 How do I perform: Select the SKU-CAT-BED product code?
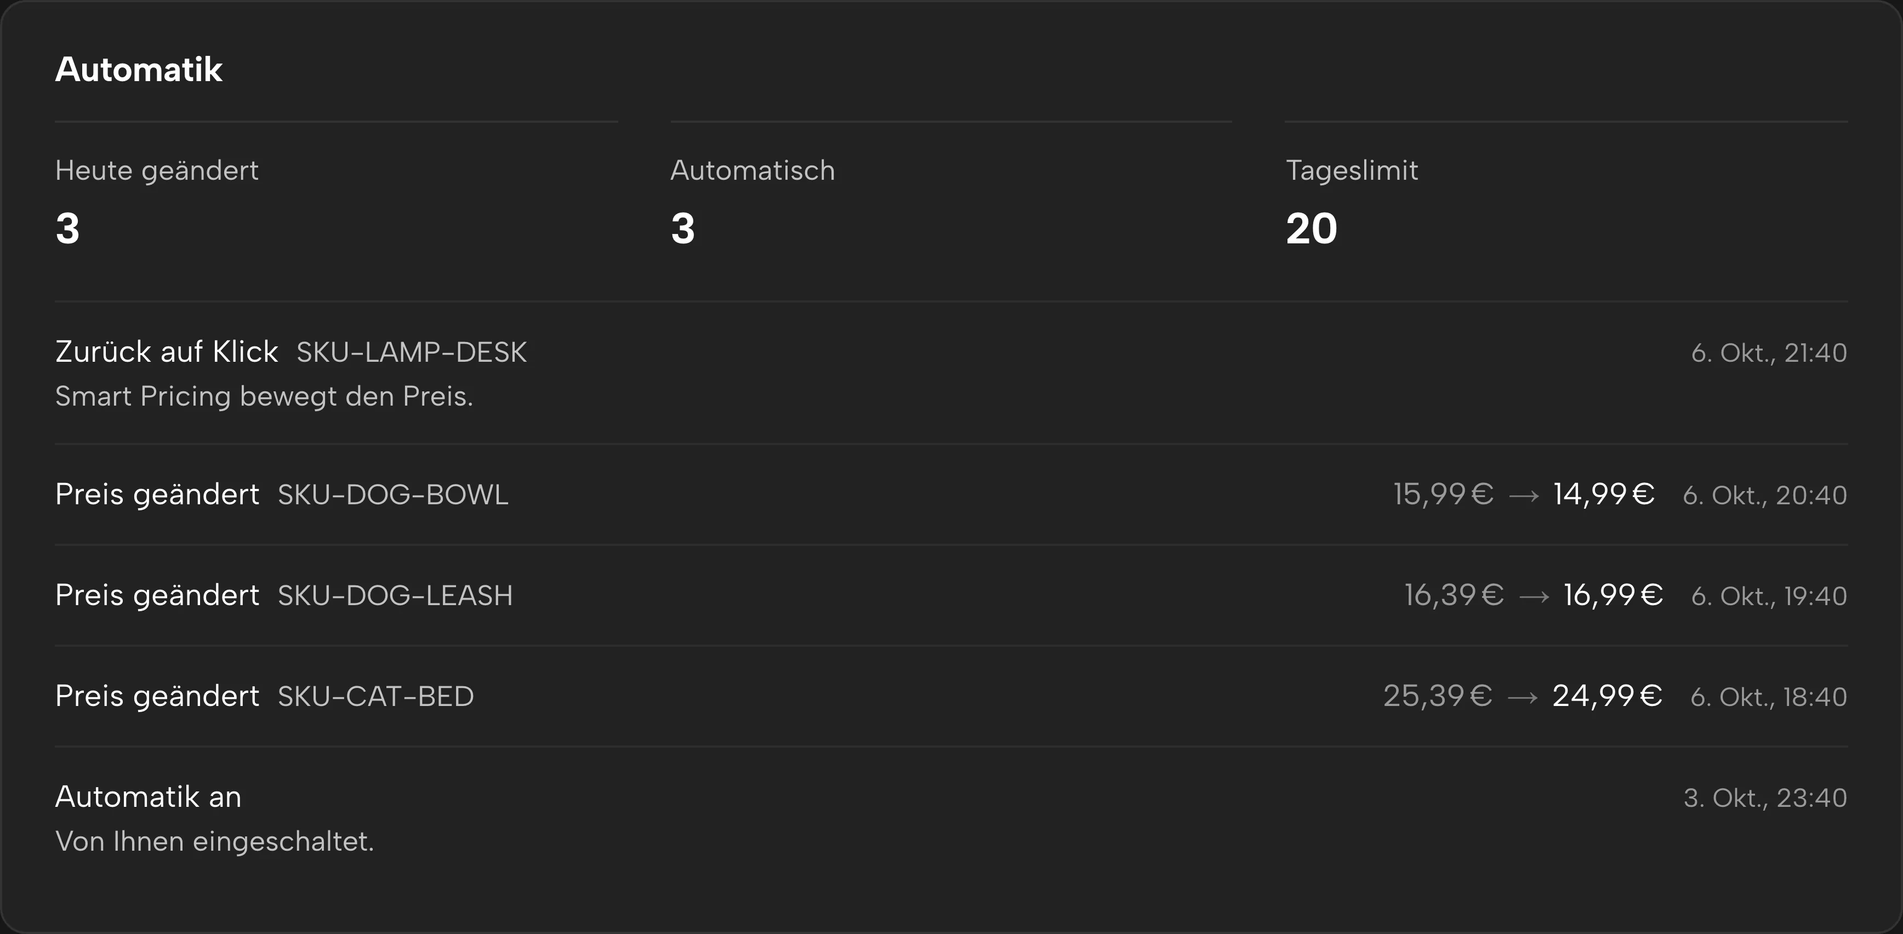pyautogui.click(x=376, y=697)
